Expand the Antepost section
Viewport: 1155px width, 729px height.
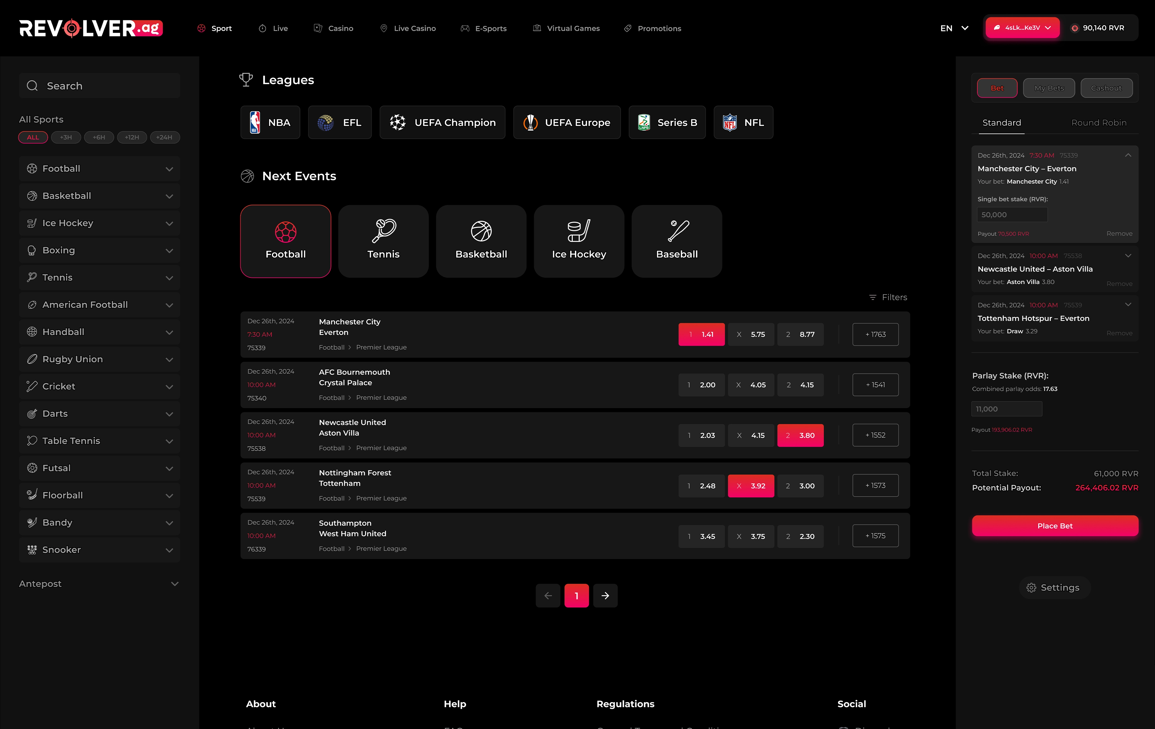pyautogui.click(x=99, y=584)
